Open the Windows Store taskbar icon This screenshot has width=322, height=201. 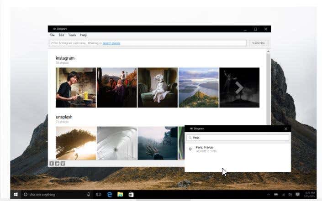pos(131,195)
